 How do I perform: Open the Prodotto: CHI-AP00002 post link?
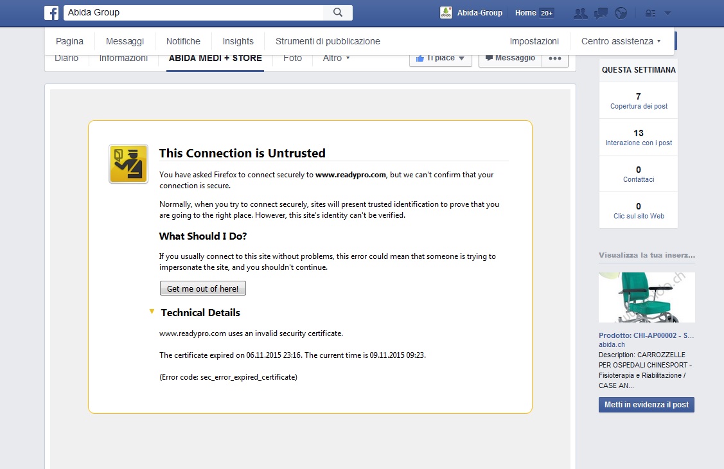pos(646,335)
